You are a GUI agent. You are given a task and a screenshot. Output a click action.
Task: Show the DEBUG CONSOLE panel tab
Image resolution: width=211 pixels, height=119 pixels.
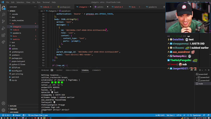point(72,70)
